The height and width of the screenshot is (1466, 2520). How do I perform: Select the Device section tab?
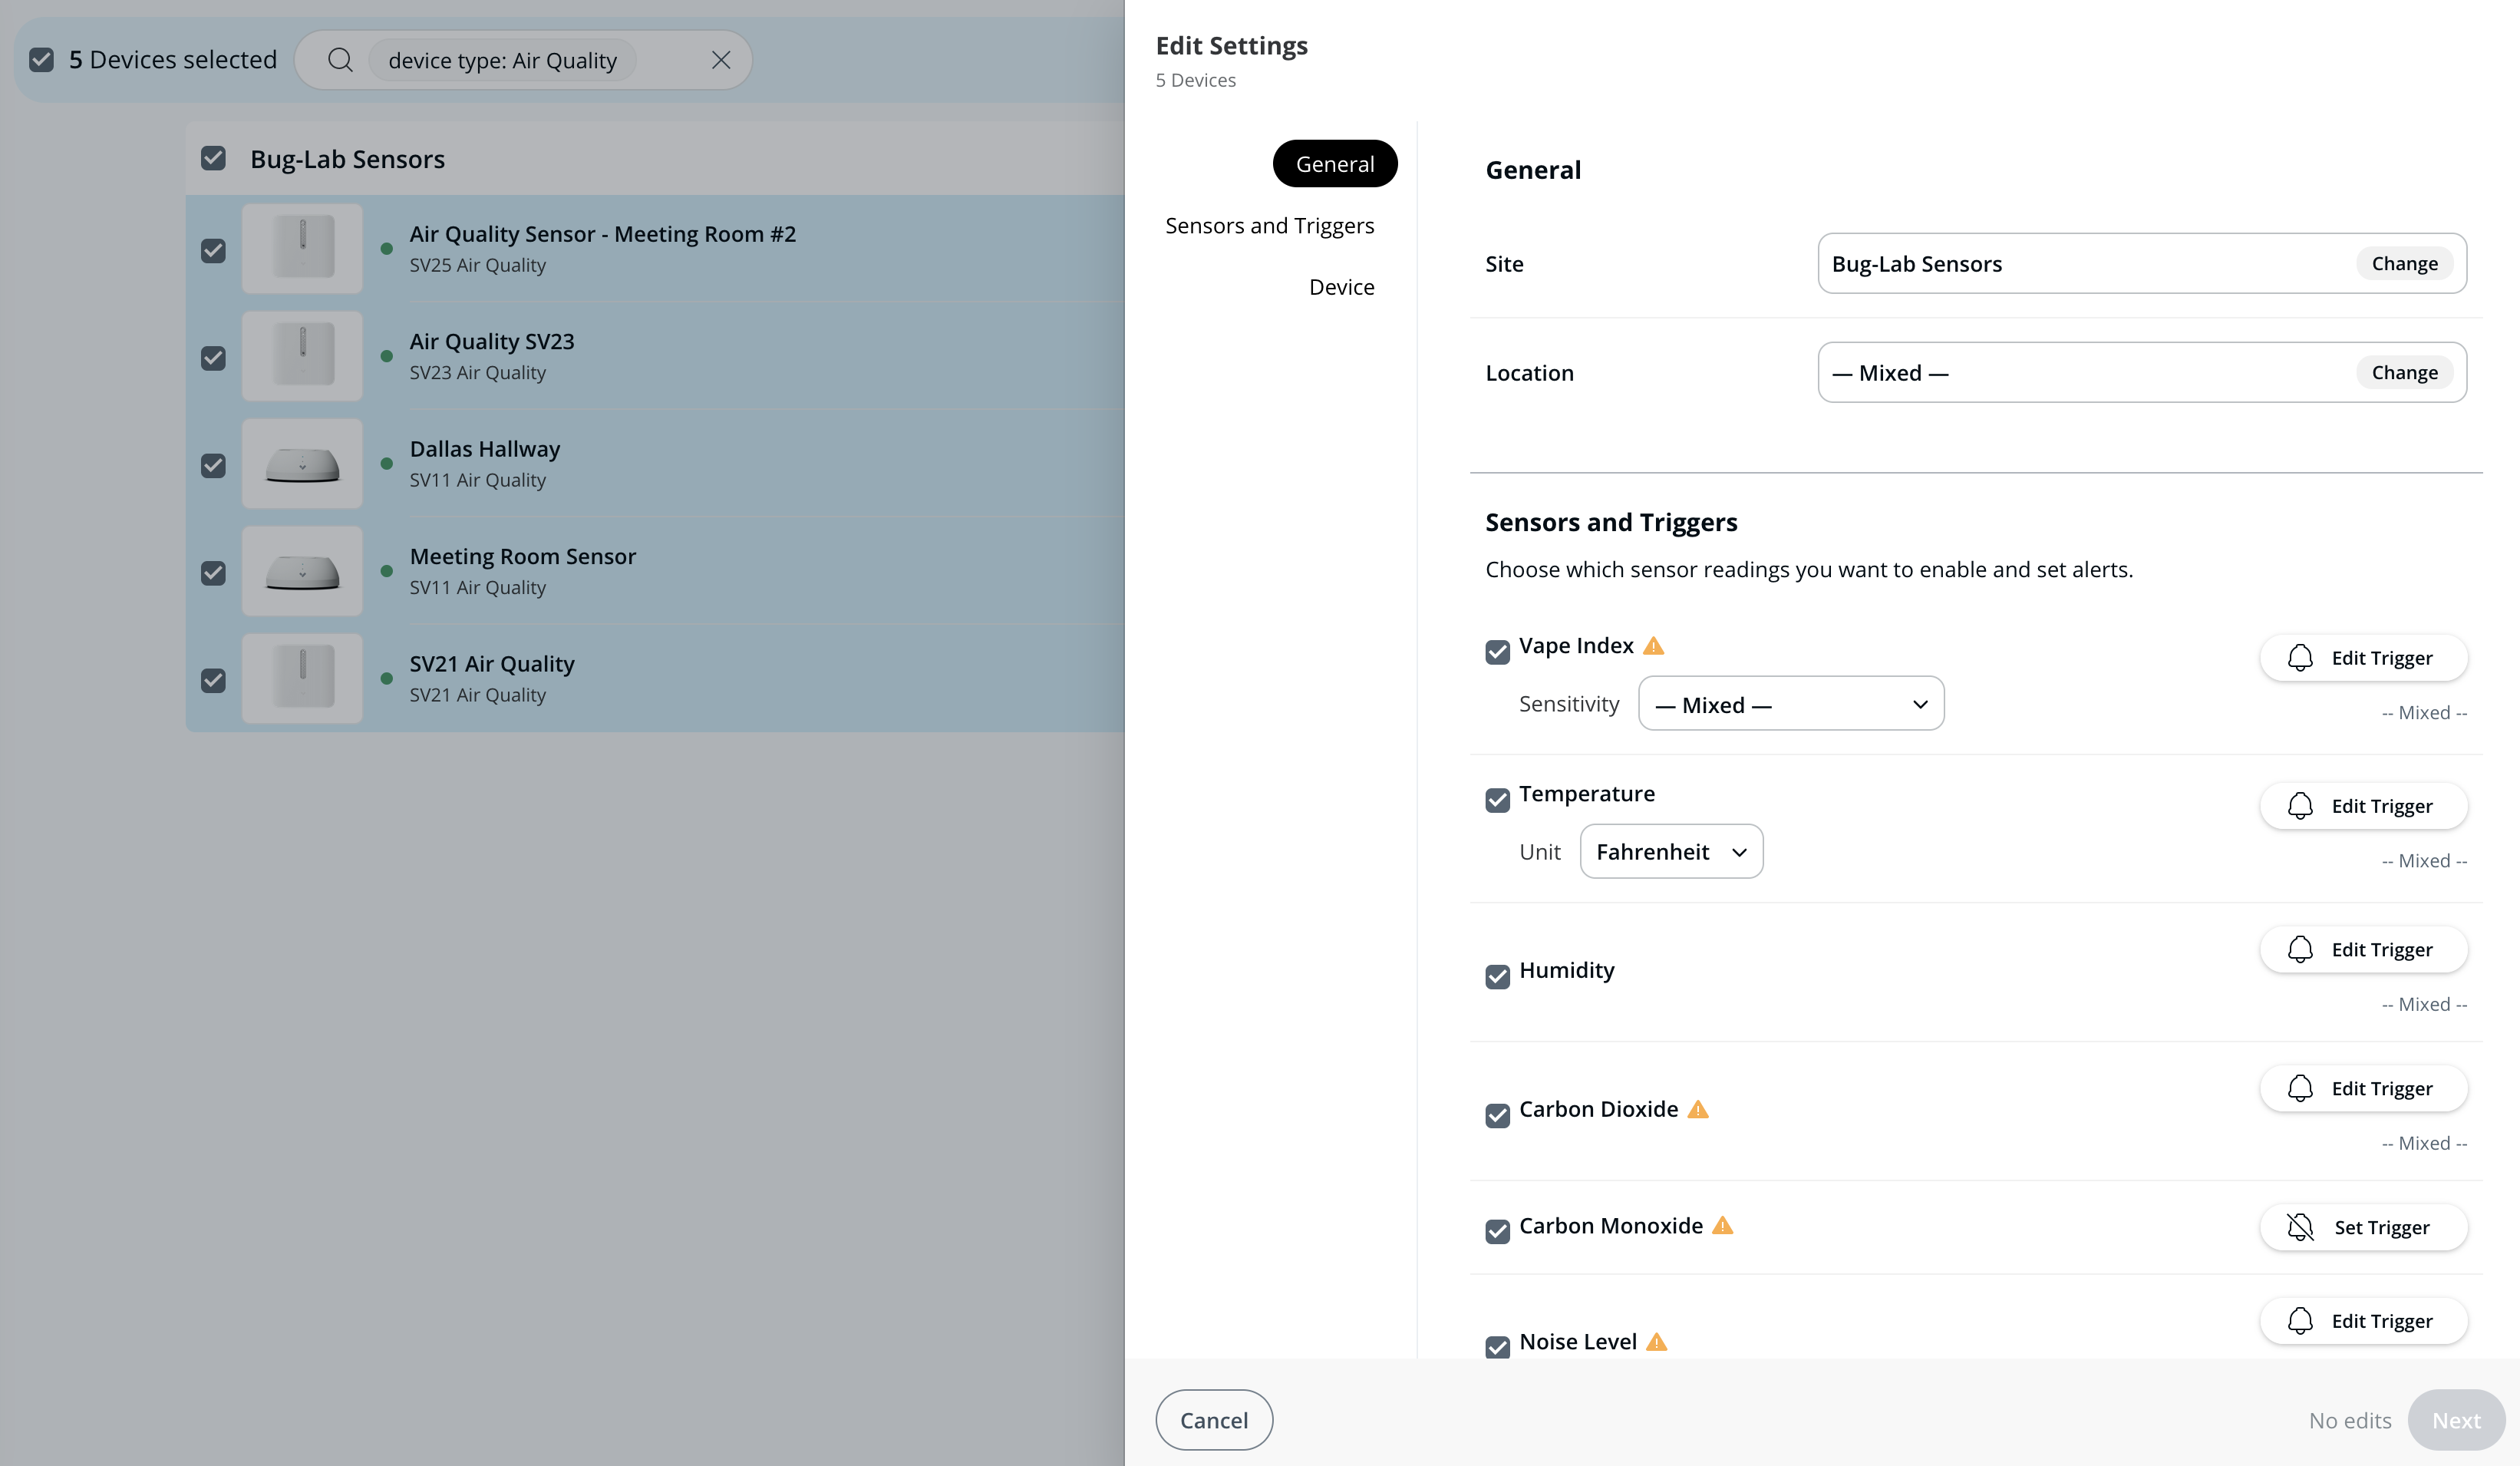click(x=1341, y=287)
